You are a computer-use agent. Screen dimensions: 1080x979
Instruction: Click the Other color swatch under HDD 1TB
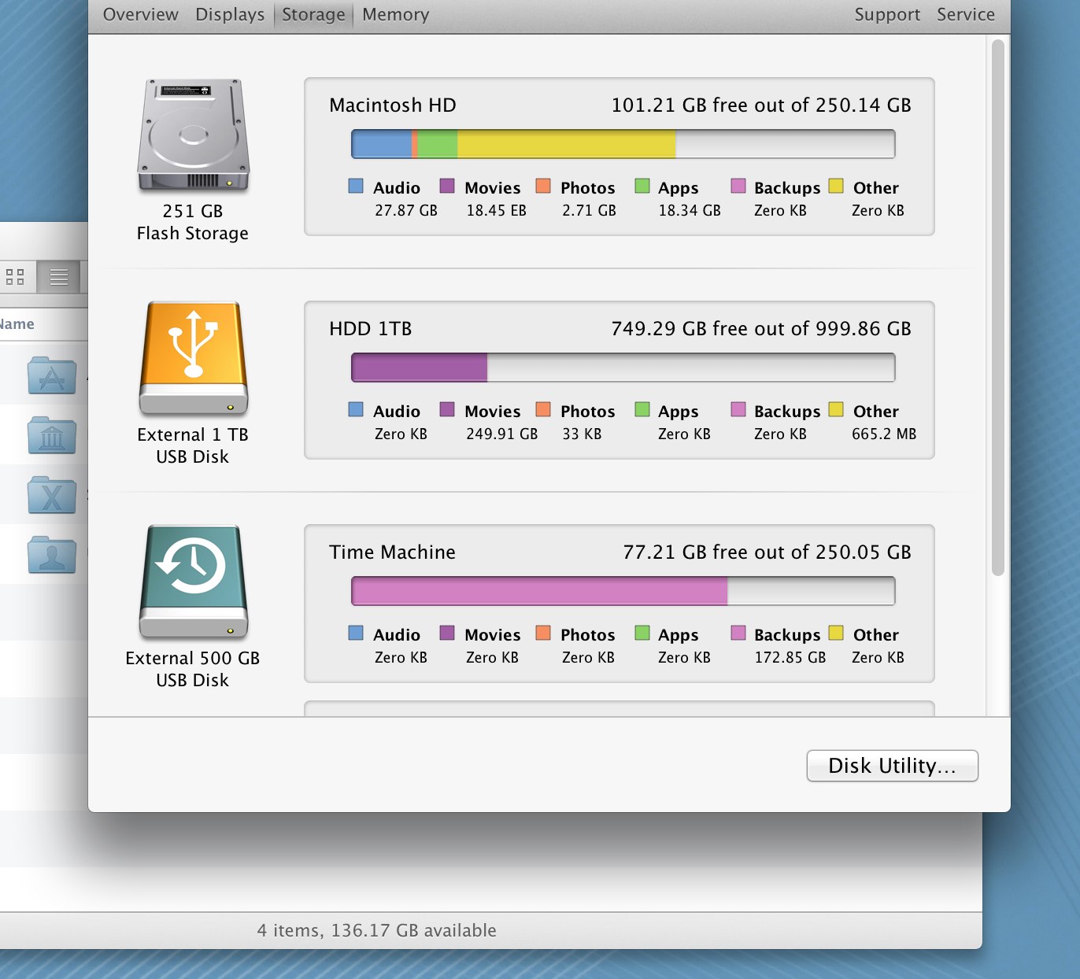pyautogui.click(x=836, y=410)
